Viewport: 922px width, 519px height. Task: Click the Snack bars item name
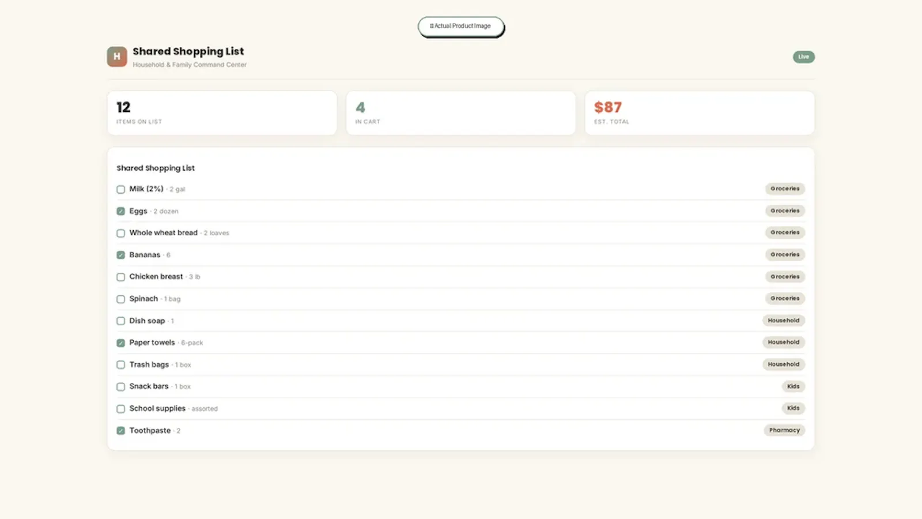[149, 386]
